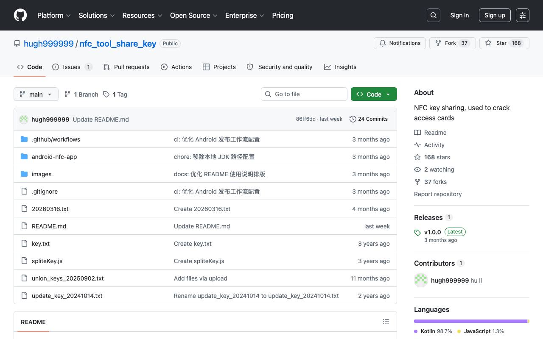
Task: Open the Readme link in About
Action: [430, 133]
